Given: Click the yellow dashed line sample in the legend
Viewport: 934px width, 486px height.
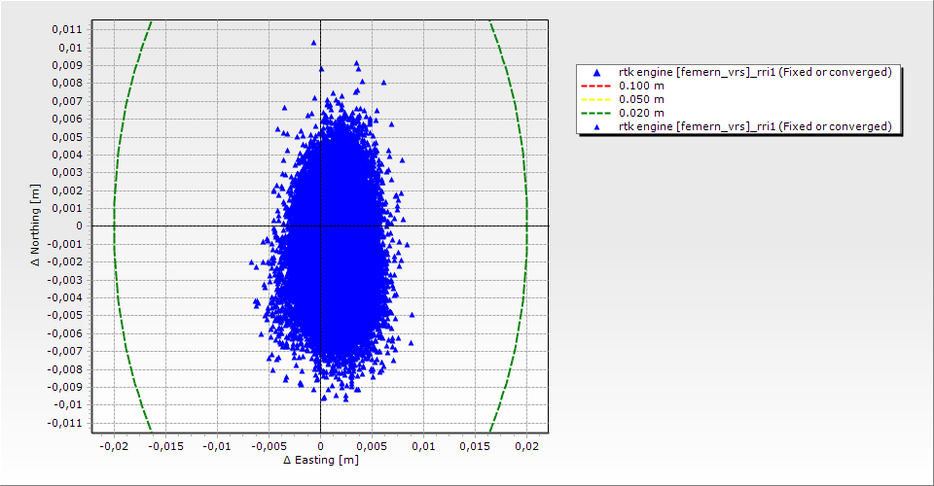Looking at the screenshot, I should (596, 99).
